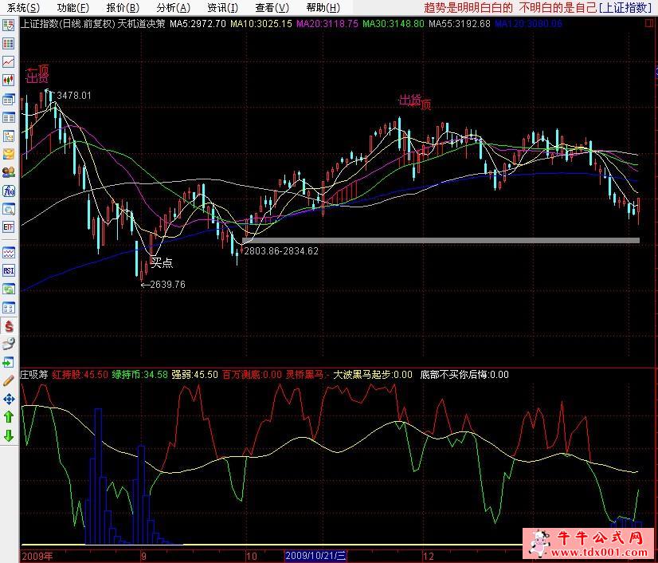Select the RSI indicator icon
The height and width of the screenshot is (563, 658).
pyautogui.click(x=9, y=270)
